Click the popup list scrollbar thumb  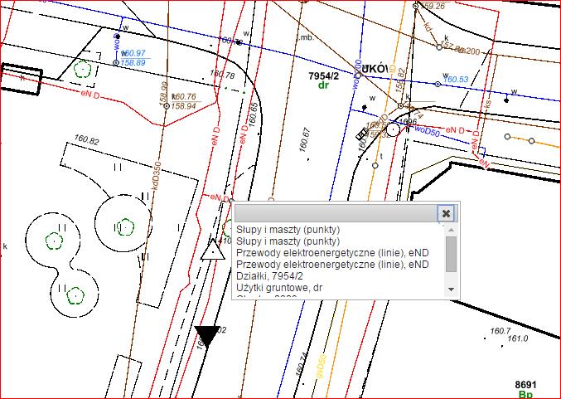coord(451,254)
